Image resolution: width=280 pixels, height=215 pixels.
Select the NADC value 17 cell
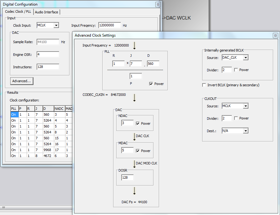pyautogui.click(x=59, y=150)
